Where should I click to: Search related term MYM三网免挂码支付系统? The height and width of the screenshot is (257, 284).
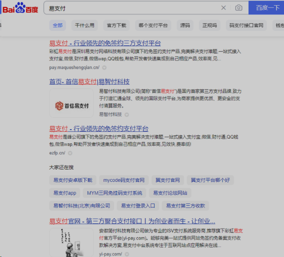pyautogui.click(x=115, y=193)
